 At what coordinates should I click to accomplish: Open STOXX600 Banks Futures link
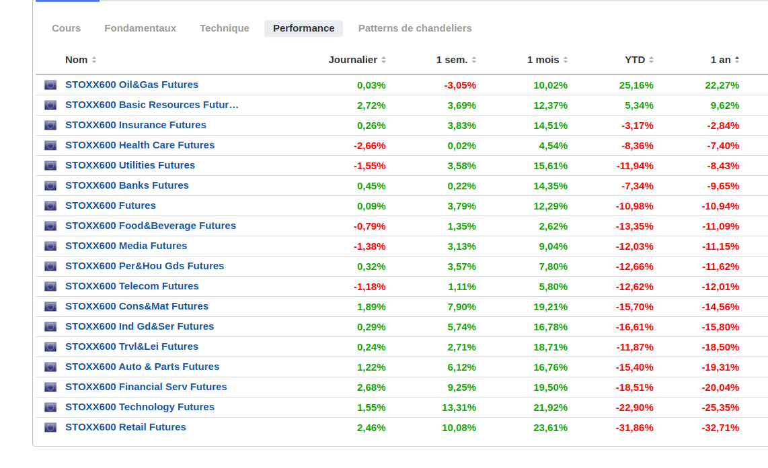tap(127, 185)
